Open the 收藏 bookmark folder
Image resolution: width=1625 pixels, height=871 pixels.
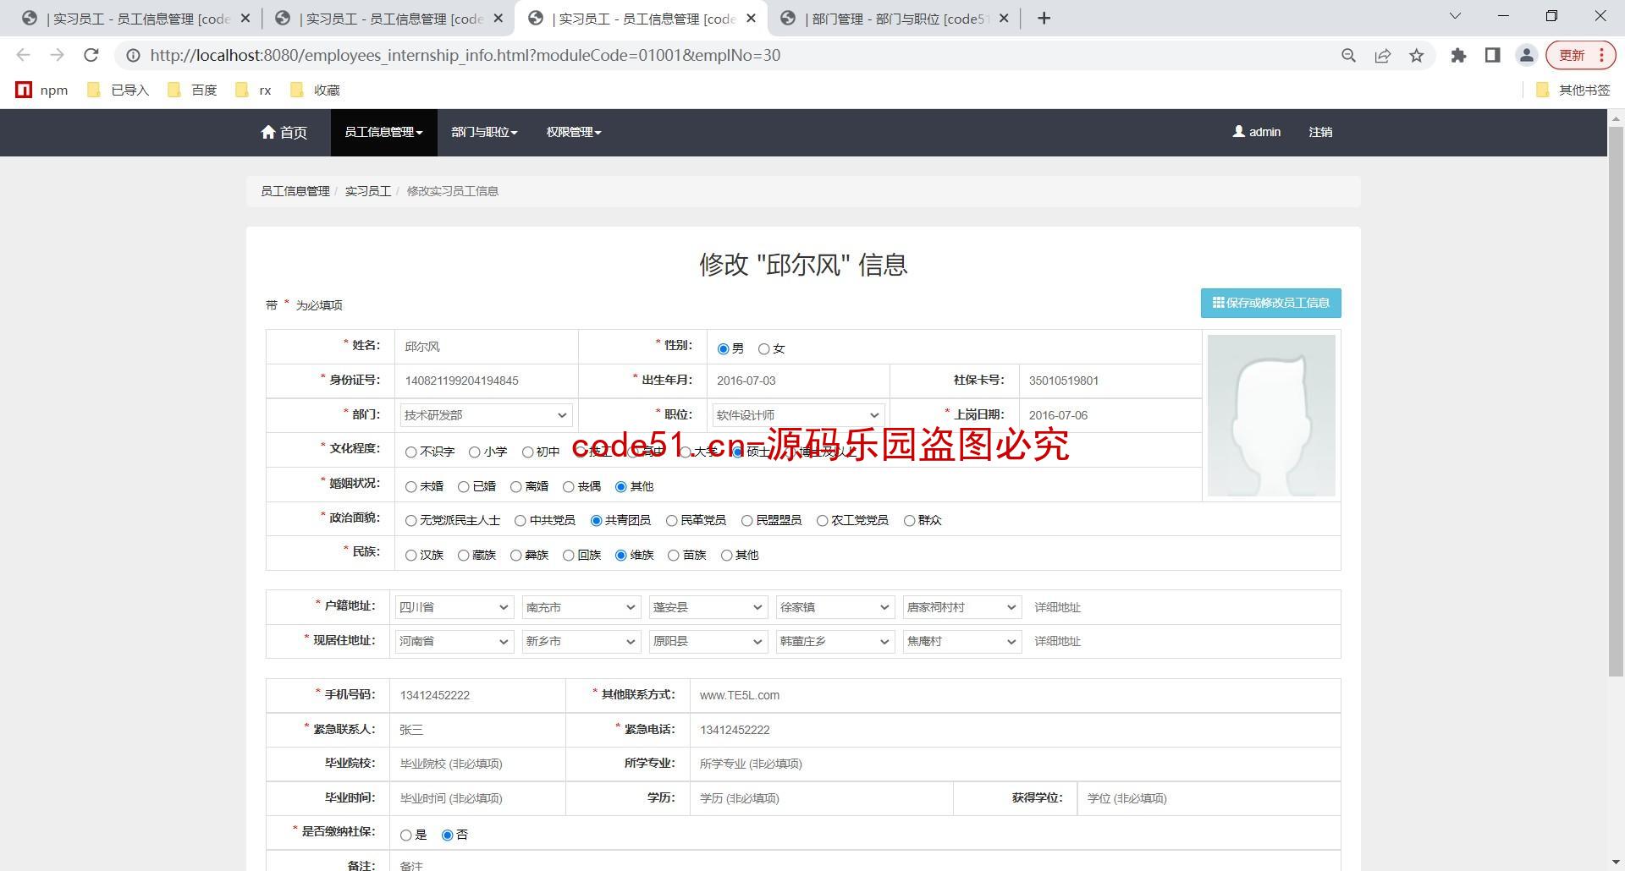(315, 90)
